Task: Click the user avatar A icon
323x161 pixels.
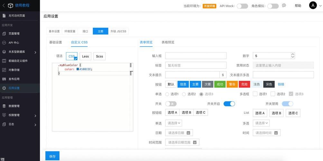Action: pyautogui.click(x=313, y=5)
